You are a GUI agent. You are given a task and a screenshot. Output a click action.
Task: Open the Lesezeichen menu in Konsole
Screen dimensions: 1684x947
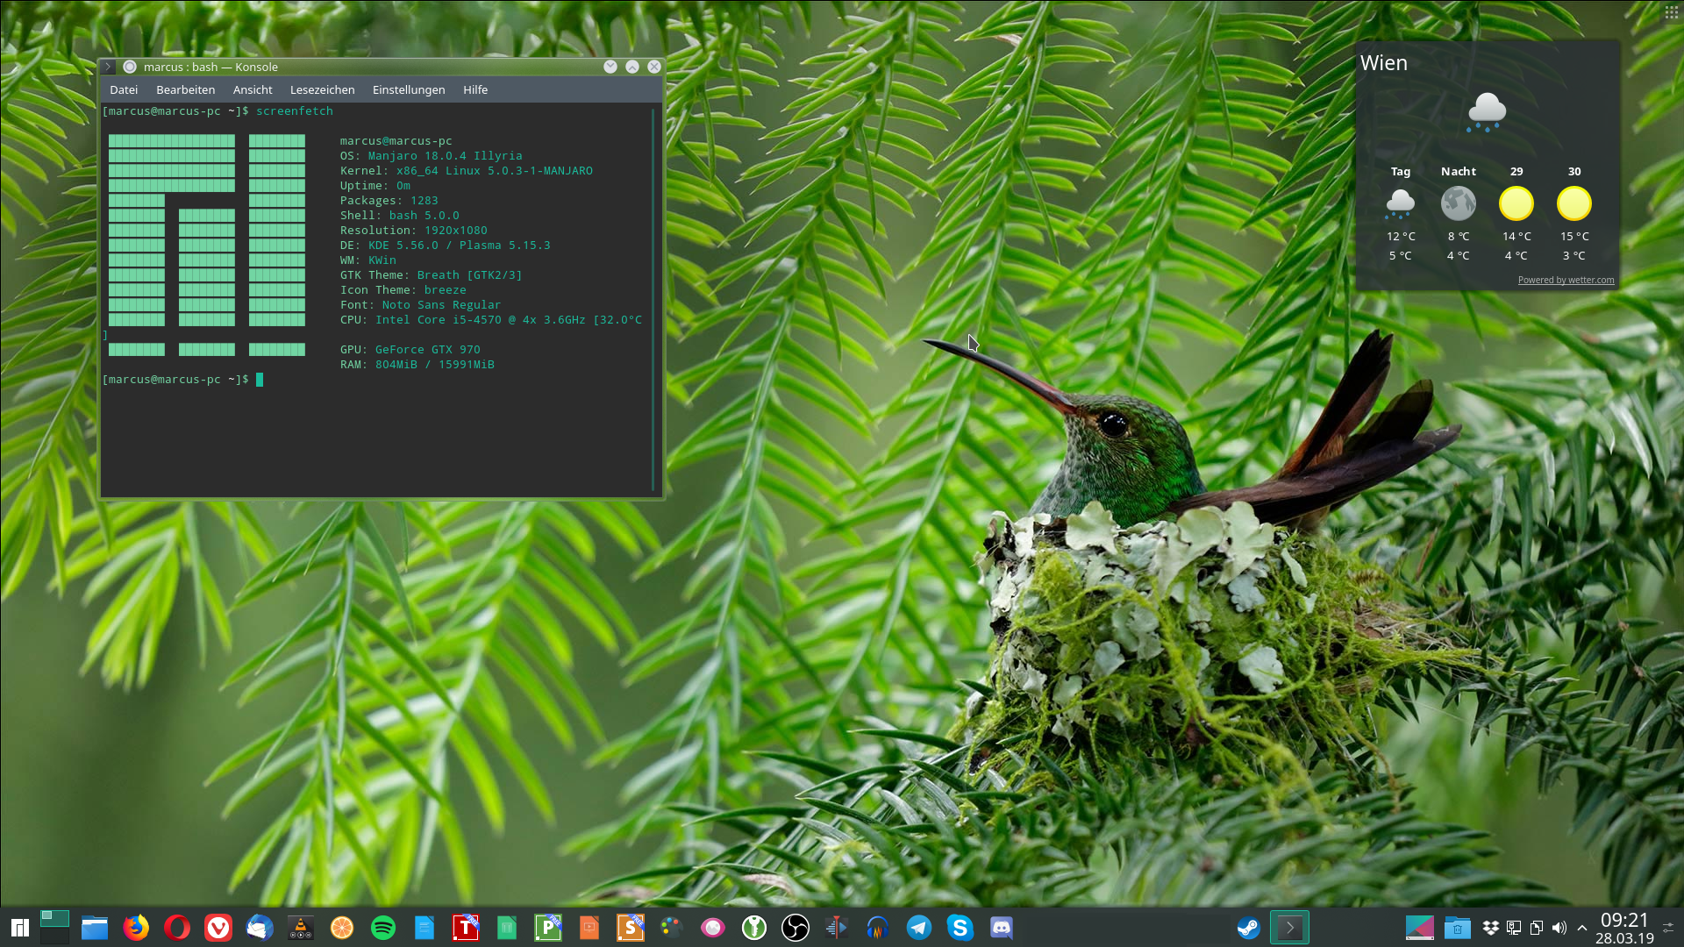[322, 89]
